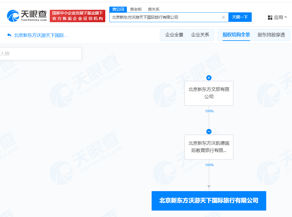This screenshot has height=217, width=292.
Task: Clear the search box using the × icon
Action: [x=224, y=17]
